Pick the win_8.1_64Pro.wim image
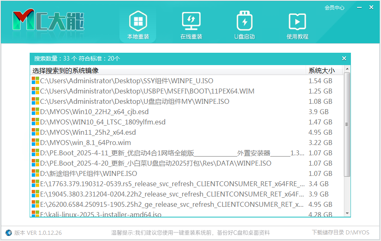The width and height of the screenshot is (381, 241). coord(86,143)
